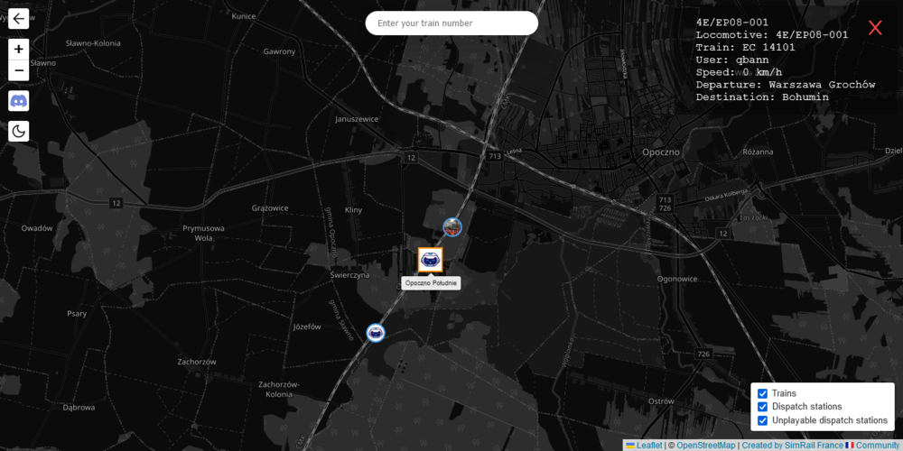Click the Opoczno town label on map
The height and width of the screenshot is (451, 903).
point(661,152)
